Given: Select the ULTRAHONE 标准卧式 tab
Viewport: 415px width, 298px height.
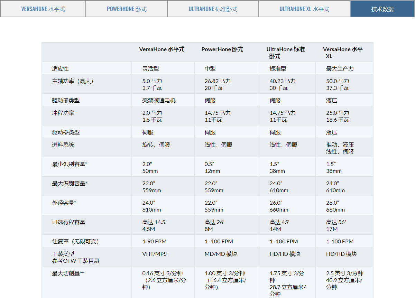Looking at the screenshot, I should 213,9.
